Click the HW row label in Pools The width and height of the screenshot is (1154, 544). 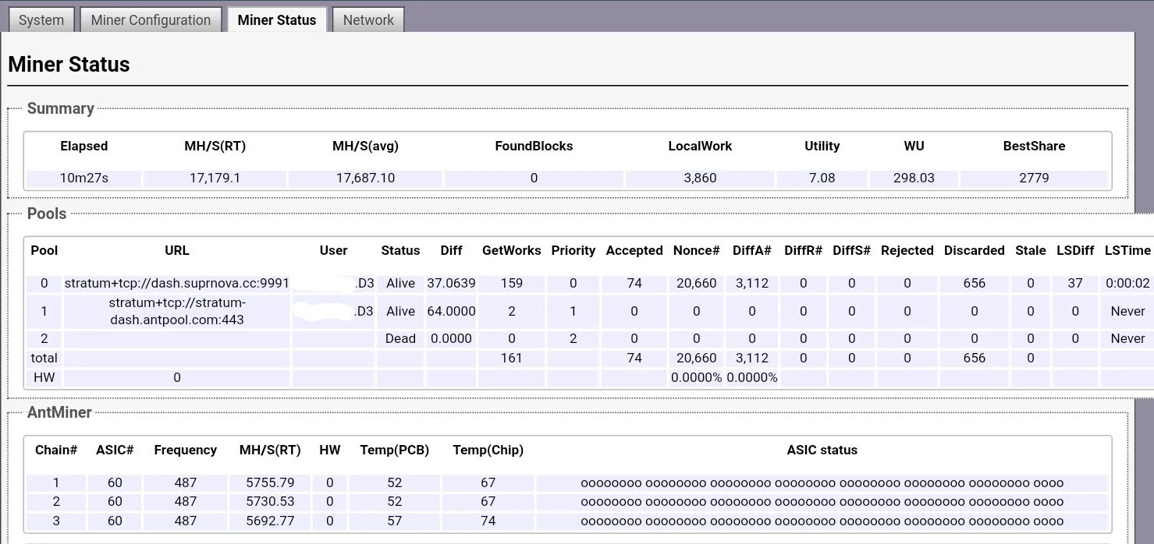click(x=44, y=378)
